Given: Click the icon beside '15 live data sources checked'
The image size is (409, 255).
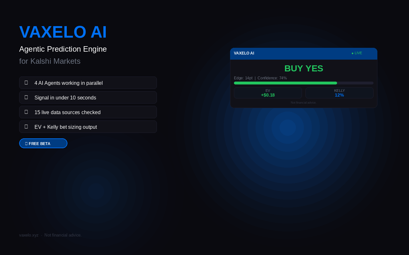Looking at the screenshot, I should click(x=26, y=112).
